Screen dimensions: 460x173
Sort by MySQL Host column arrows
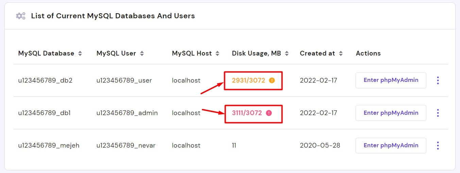tap(218, 53)
